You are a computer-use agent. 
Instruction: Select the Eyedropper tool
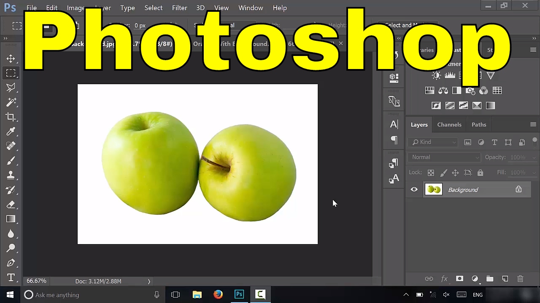tap(11, 131)
